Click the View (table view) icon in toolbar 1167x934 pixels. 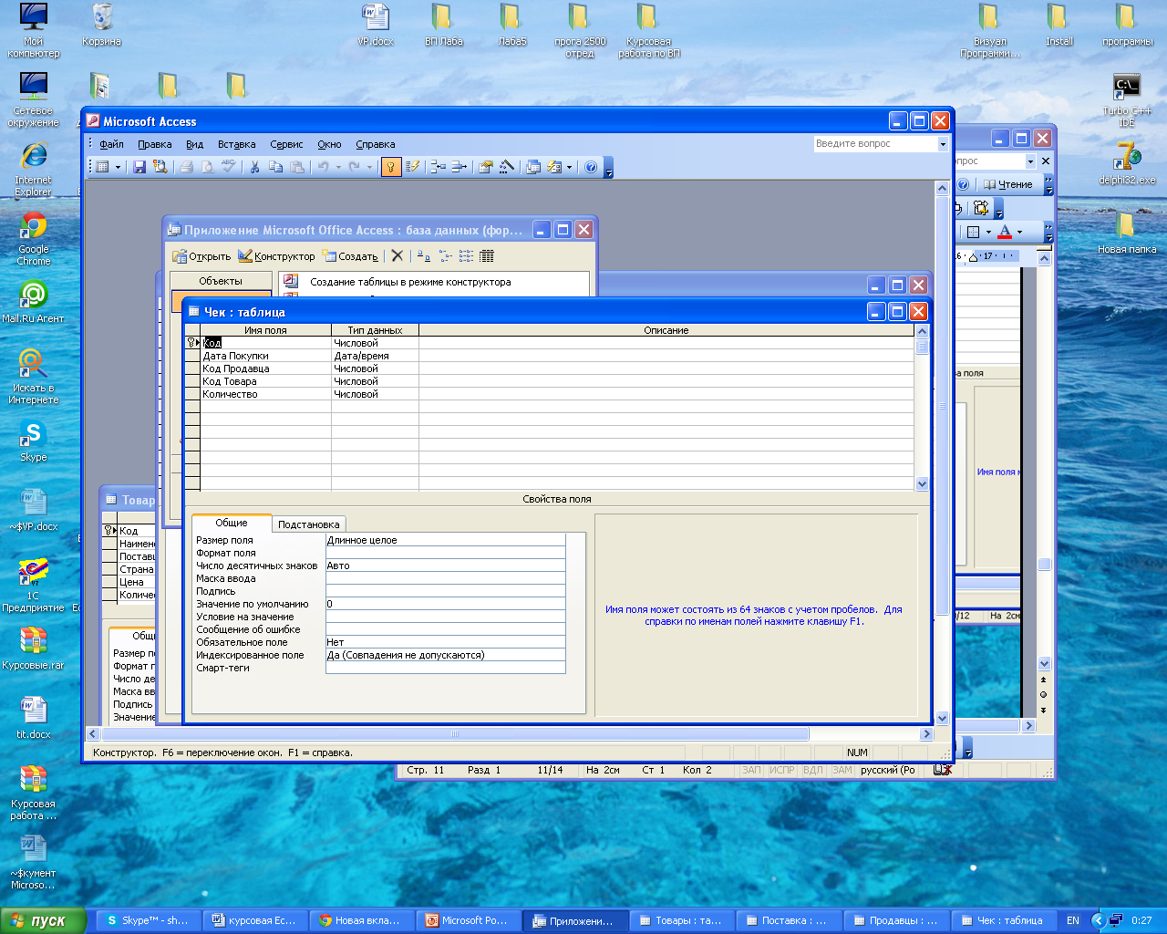pyautogui.click(x=102, y=167)
